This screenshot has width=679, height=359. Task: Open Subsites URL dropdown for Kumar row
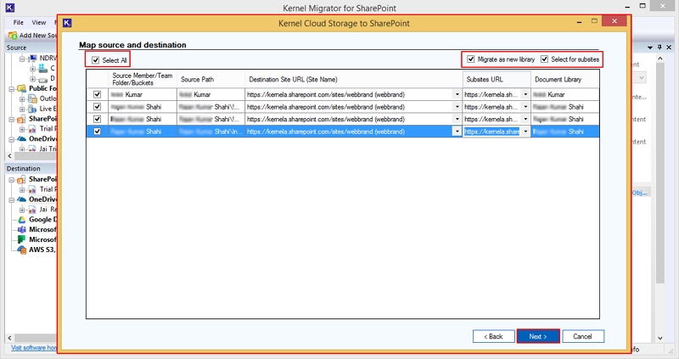525,94
